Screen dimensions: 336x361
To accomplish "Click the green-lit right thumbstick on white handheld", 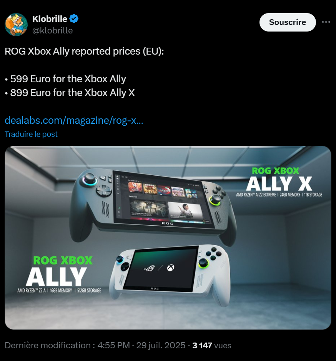I will 203,263.
